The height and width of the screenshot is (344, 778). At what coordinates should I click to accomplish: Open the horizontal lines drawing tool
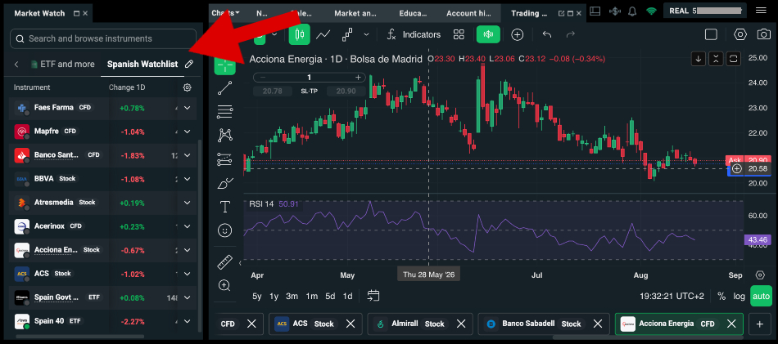(224, 112)
